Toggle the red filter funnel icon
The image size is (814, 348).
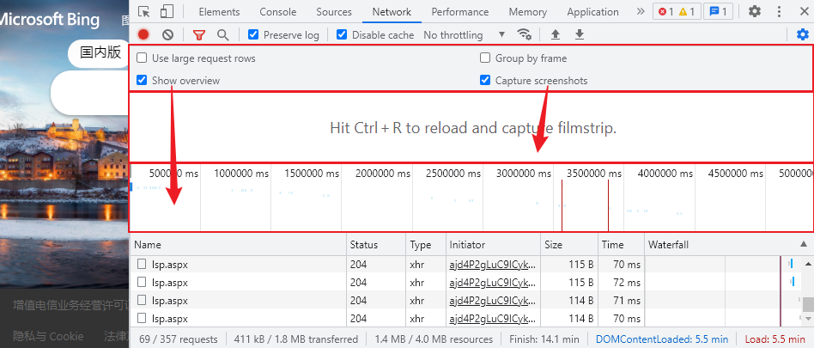(199, 34)
